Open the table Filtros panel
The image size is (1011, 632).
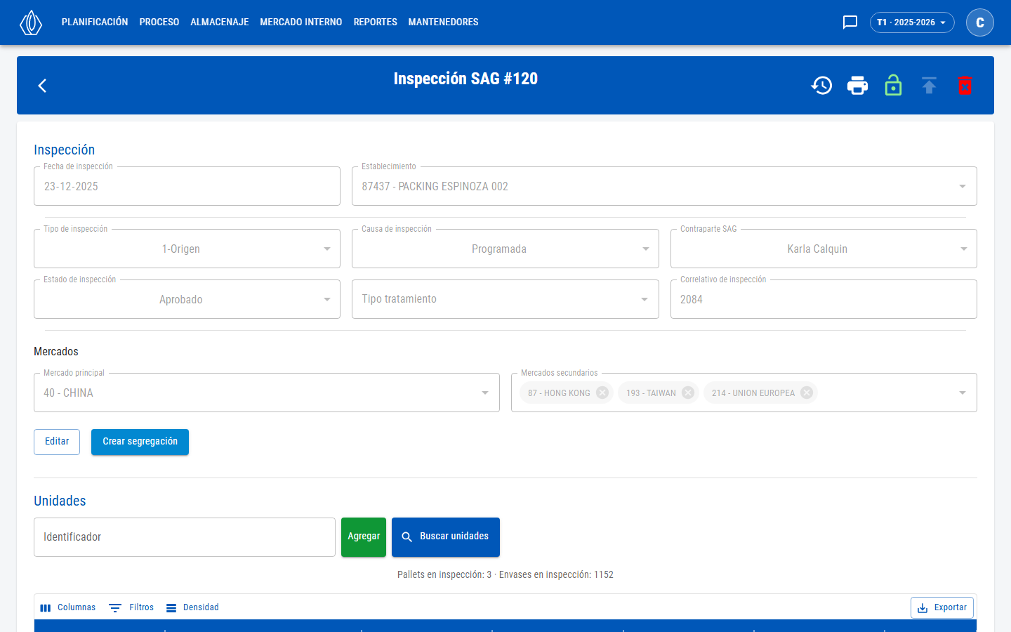coord(131,607)
